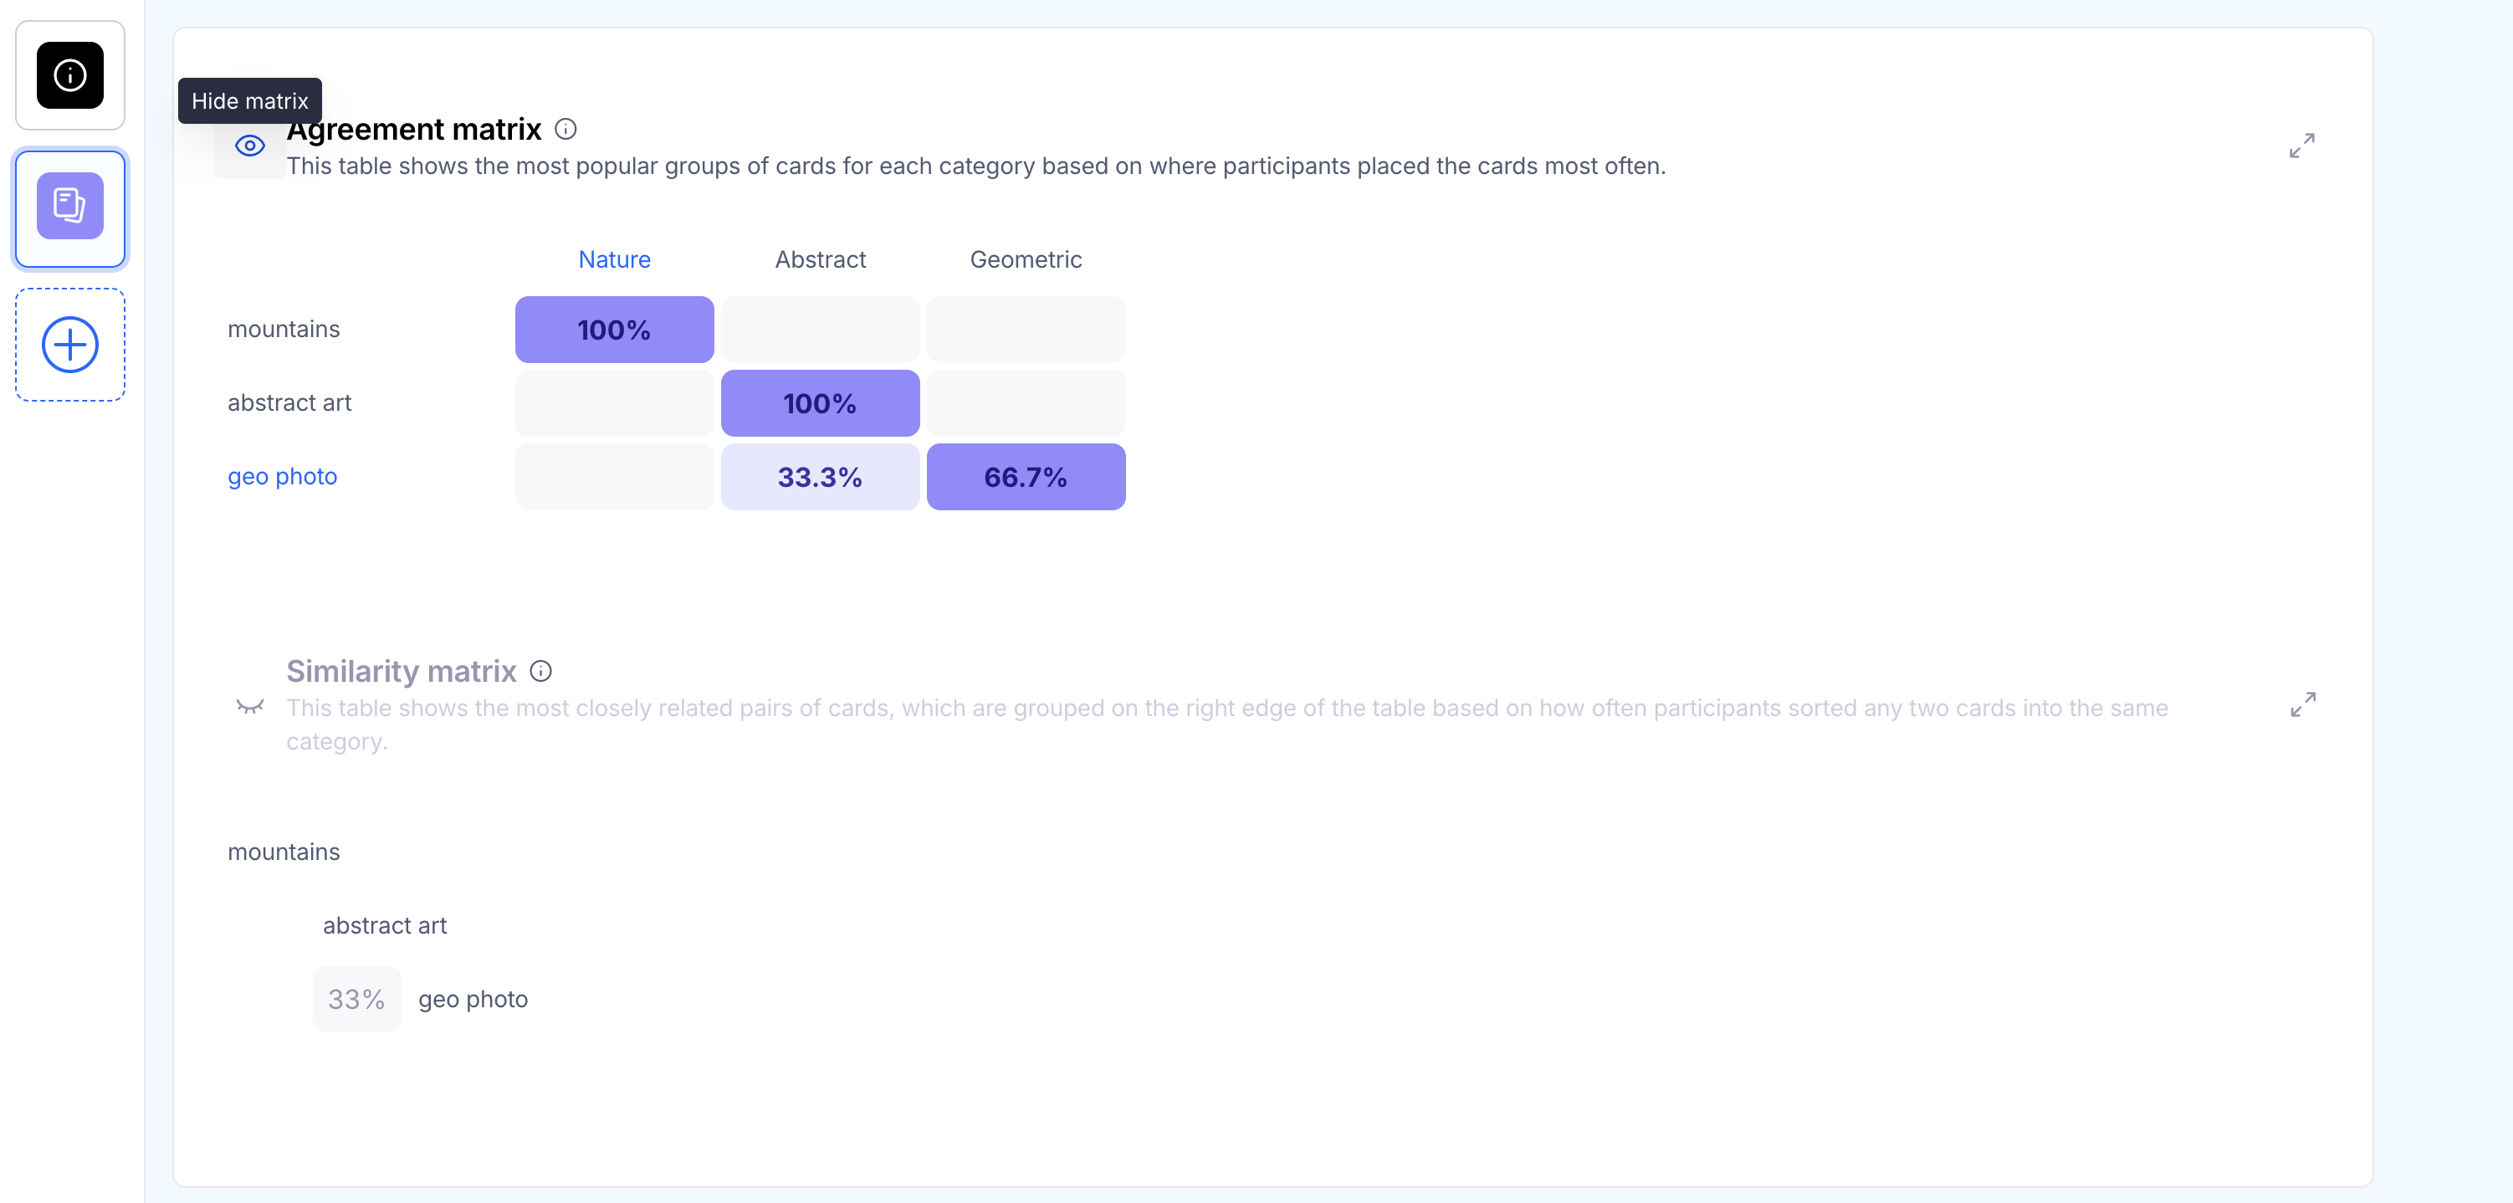Click the mountains row label in Agreement matrix
2513x1203 pixels.
click(284, 329)
